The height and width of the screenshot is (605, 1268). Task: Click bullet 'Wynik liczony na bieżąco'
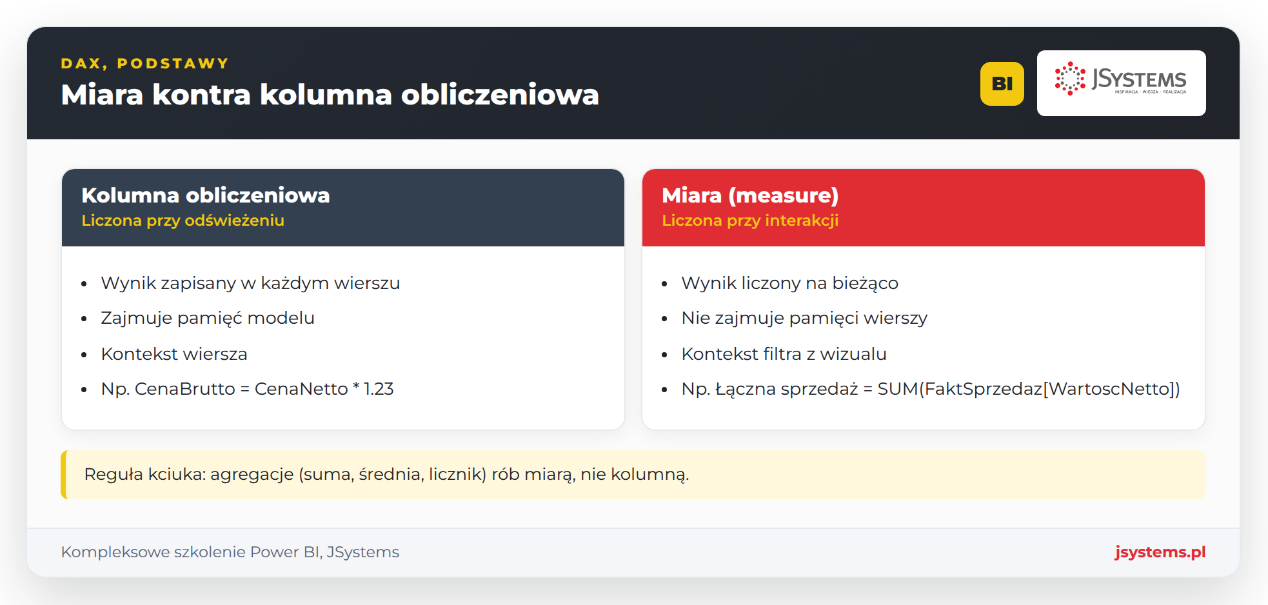789,283
